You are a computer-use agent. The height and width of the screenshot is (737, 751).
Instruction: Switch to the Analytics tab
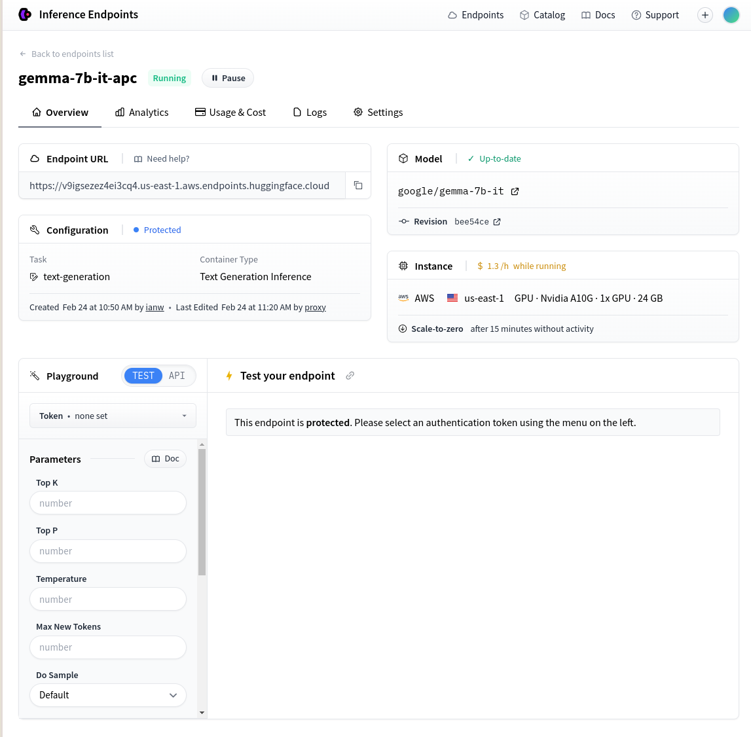tap(142, 113)
